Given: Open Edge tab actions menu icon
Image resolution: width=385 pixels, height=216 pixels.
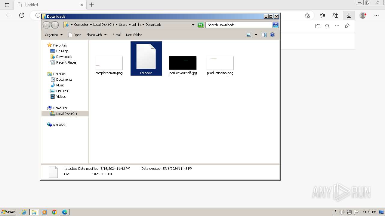Looking at the screenshot, I should click(7, 5).
